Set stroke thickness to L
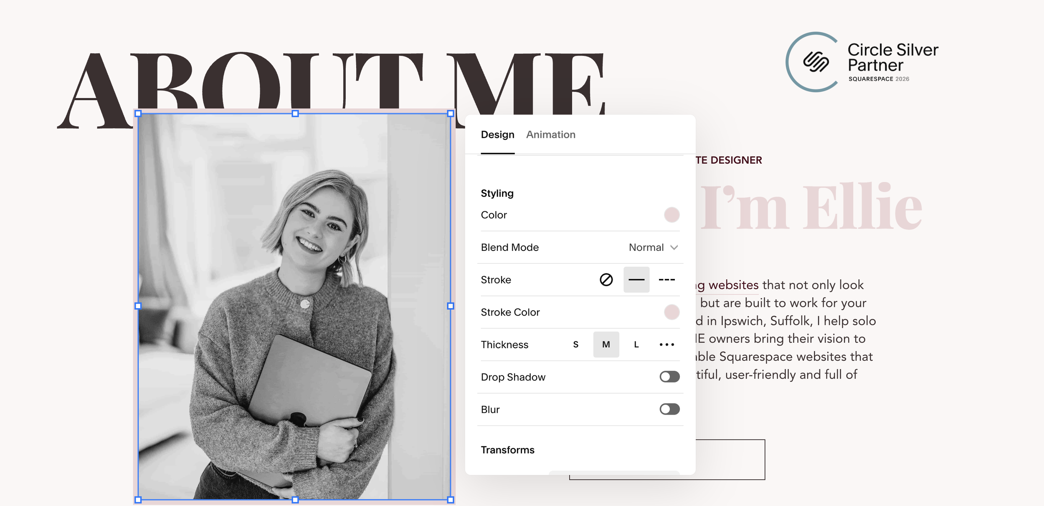This screenshot has width=1044, height=506. (x=636, y=344)
